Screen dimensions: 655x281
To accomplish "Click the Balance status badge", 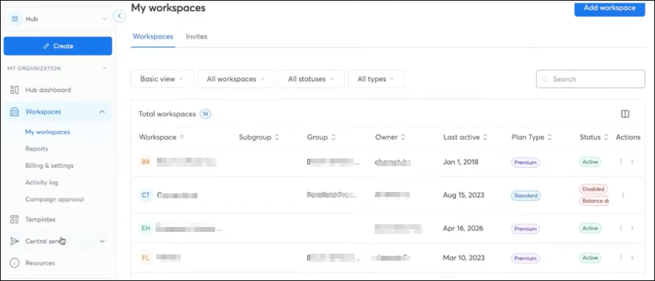I will tap(594, 201).
